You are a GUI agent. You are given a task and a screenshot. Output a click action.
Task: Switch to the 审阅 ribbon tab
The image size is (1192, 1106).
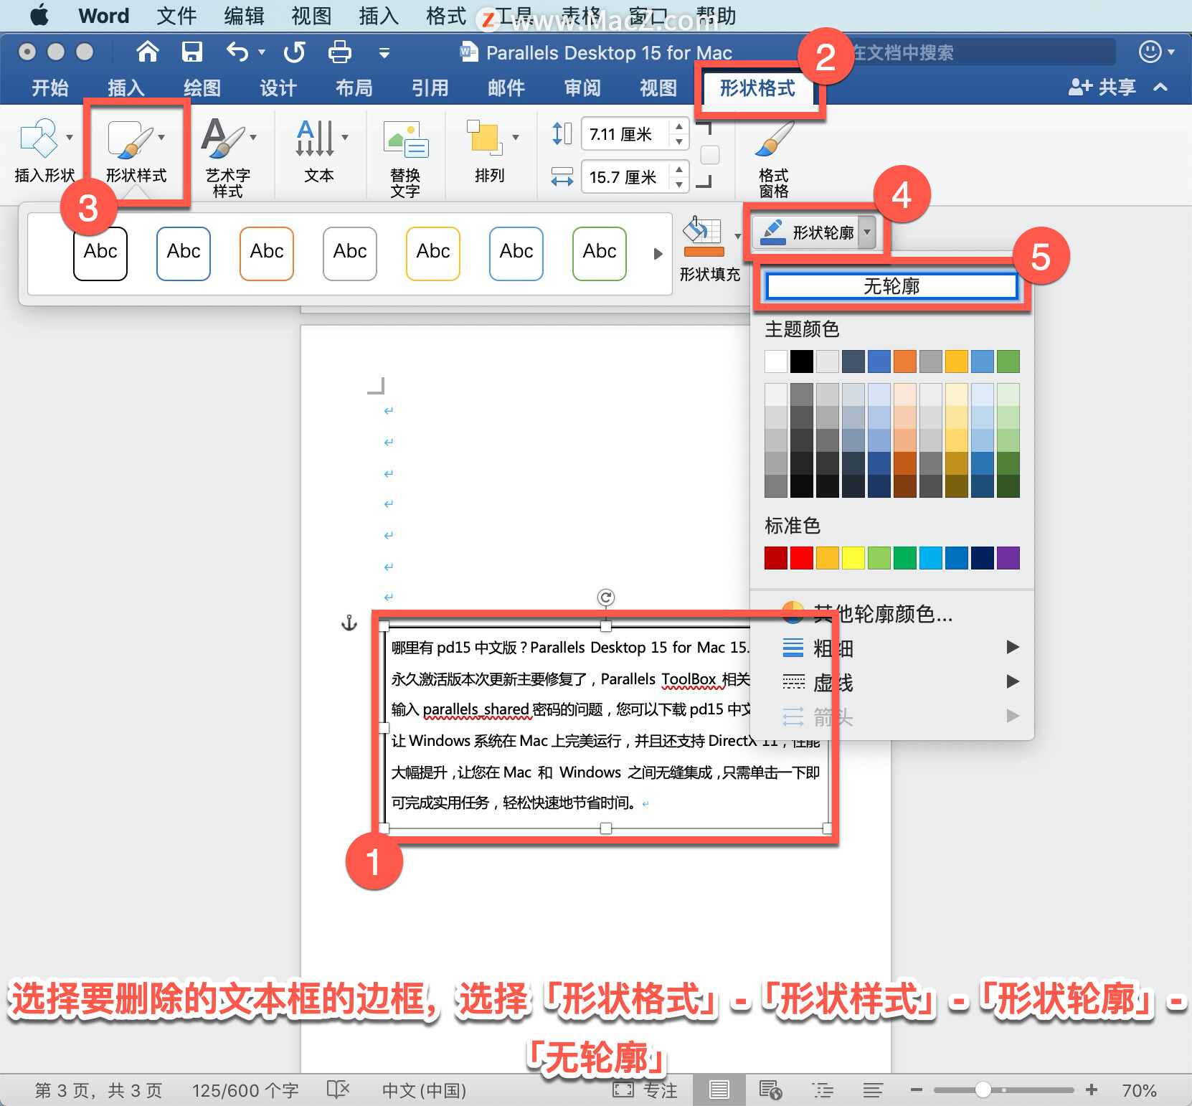(582, 88)
